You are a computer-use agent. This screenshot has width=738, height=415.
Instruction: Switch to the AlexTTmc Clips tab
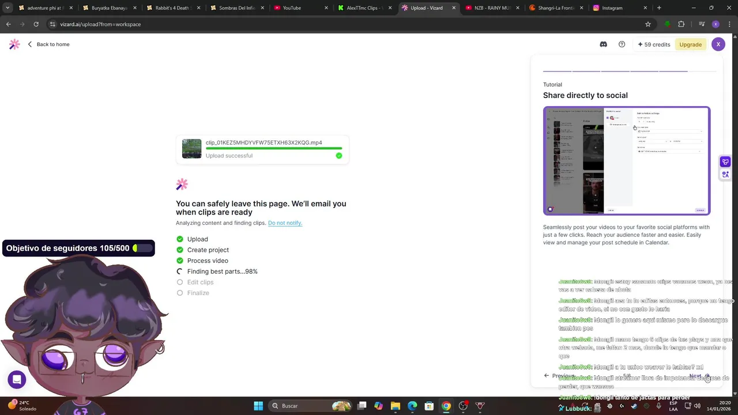(364, 8)
